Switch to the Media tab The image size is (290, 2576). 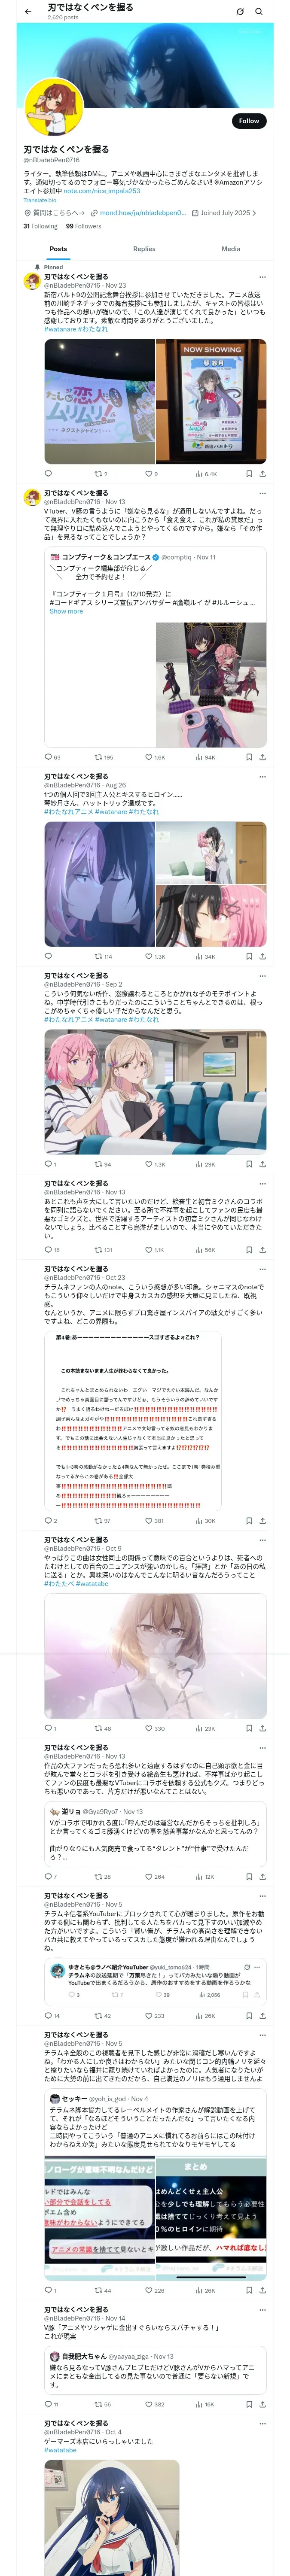231,249
